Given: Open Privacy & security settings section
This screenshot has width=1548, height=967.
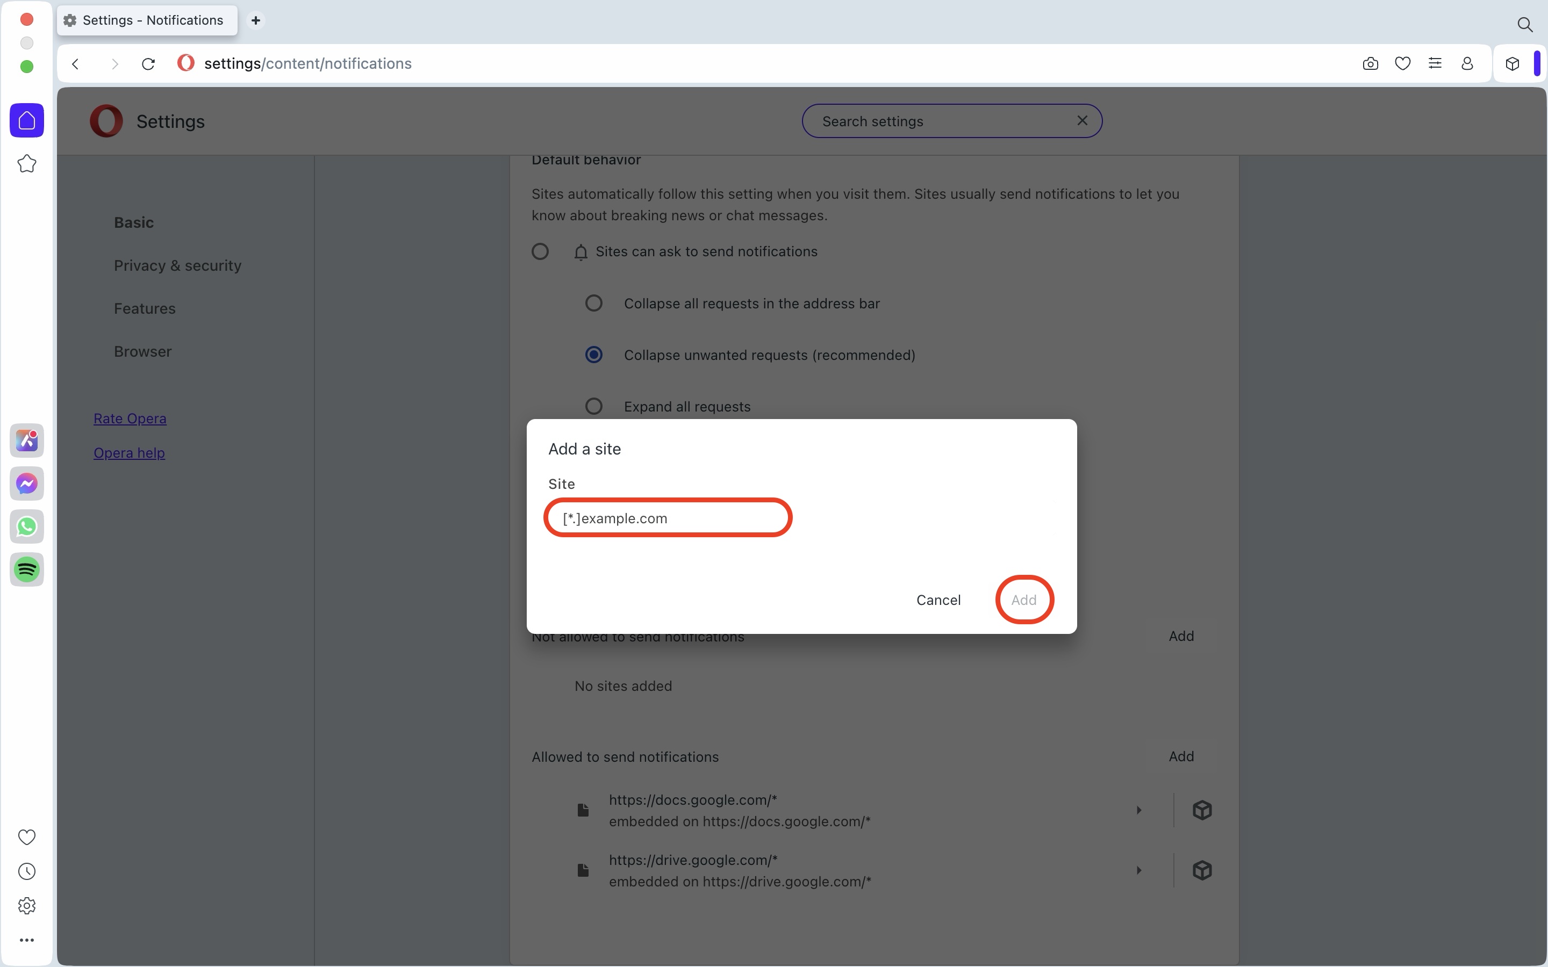Looking at the screenshot, I should click(x=178, y=265).
